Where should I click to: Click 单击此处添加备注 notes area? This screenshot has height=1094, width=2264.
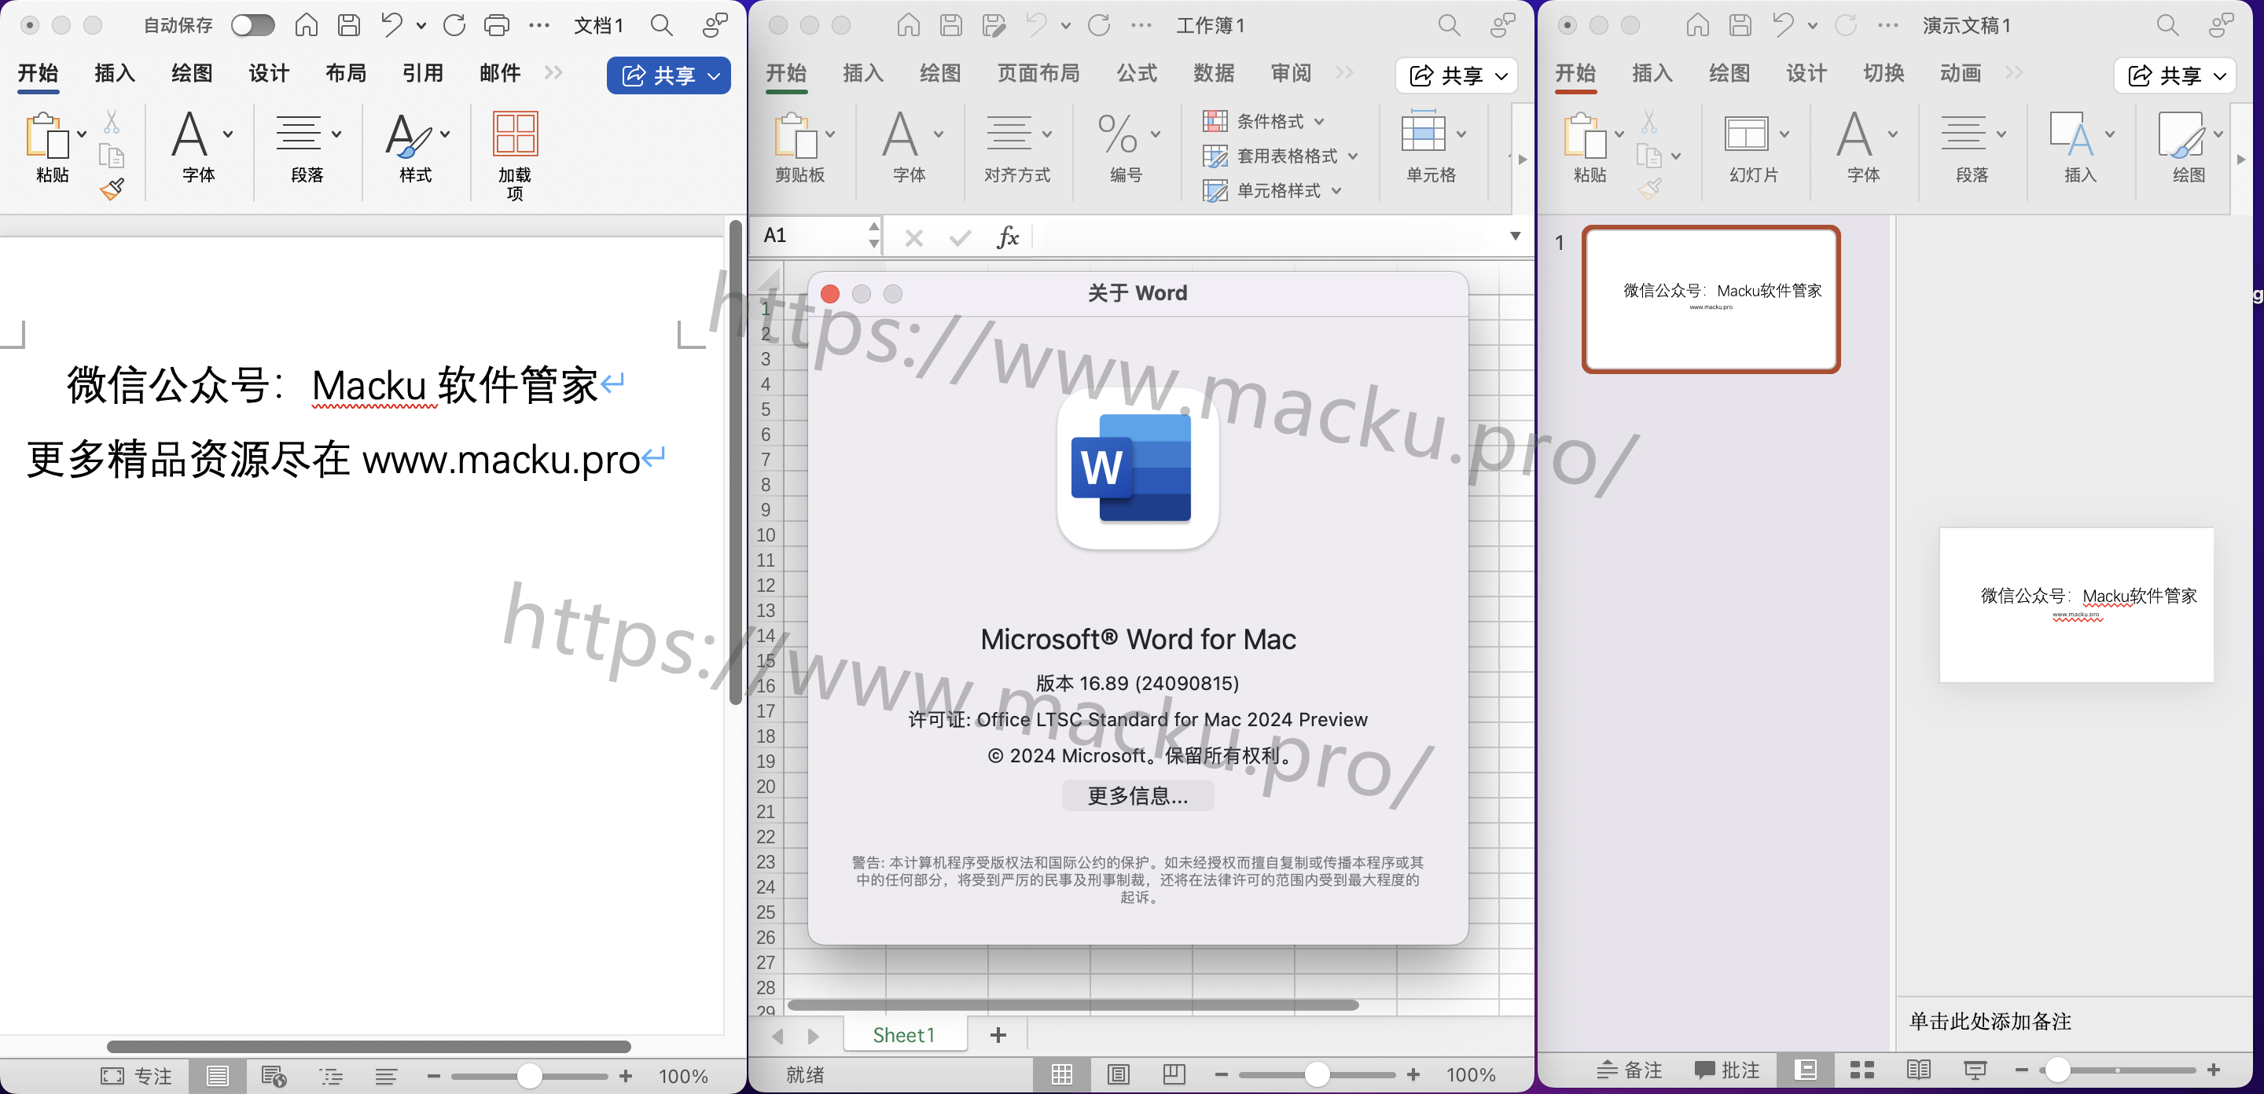[1990, 1021]
